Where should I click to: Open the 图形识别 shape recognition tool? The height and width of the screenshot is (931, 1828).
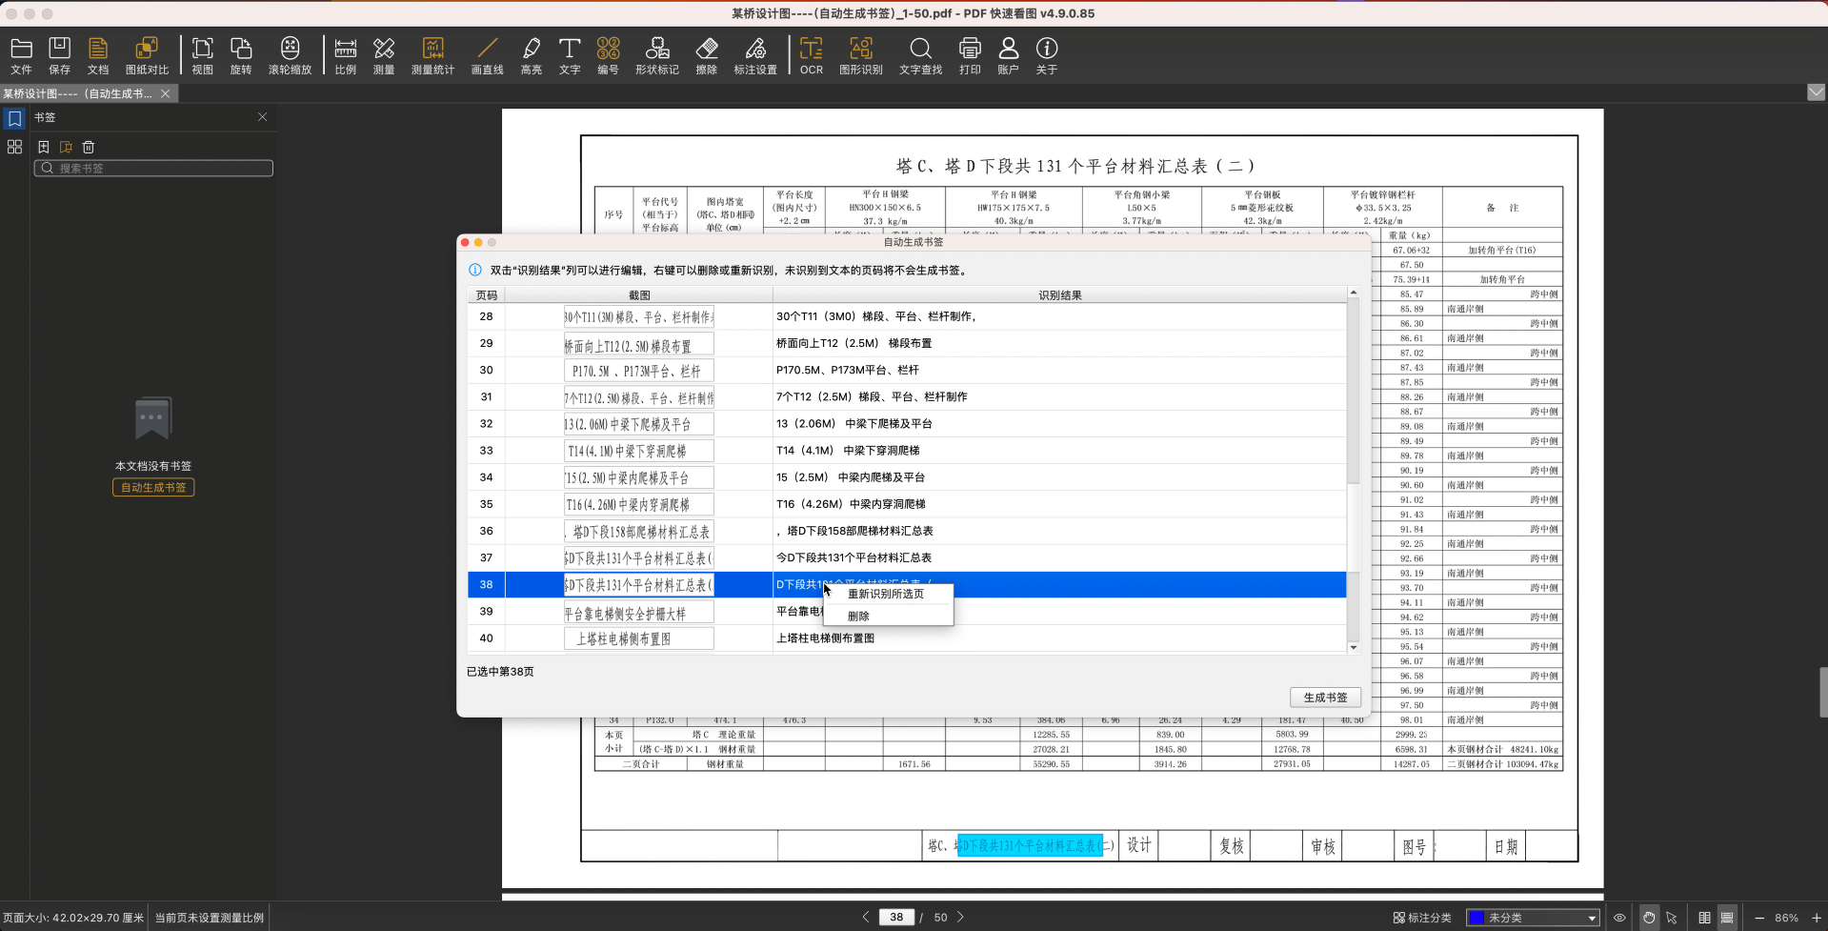(x=860, y=55)
